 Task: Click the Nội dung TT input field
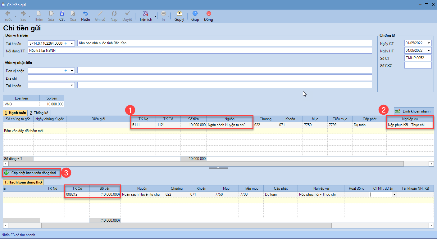(200, 51)
